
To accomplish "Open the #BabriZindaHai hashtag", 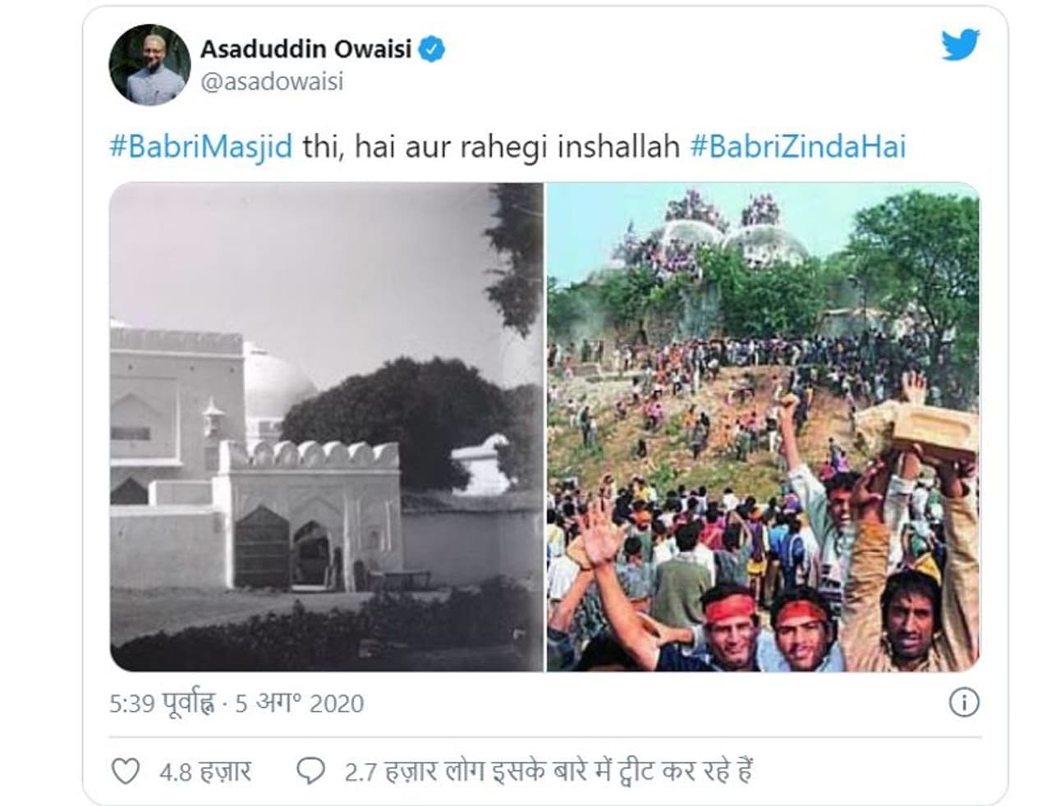I will click(798, 147).
